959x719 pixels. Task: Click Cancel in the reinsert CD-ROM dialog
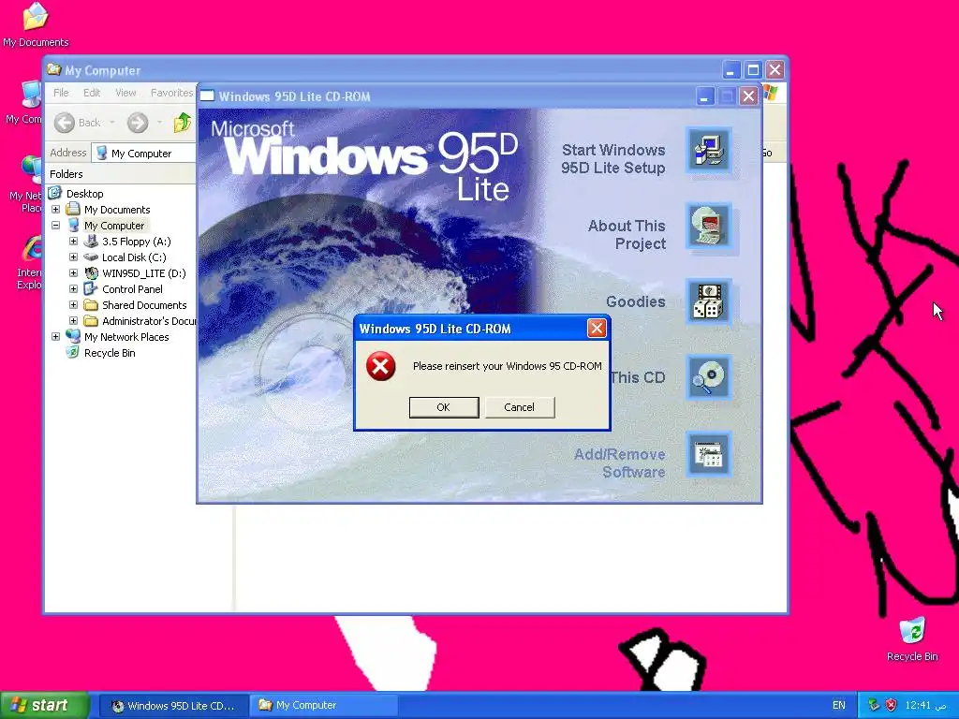point(519,407)
